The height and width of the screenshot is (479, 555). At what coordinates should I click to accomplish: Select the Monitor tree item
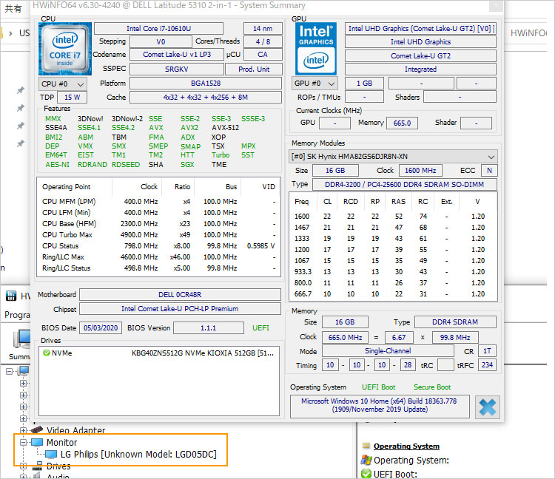(x=61, y=442)
